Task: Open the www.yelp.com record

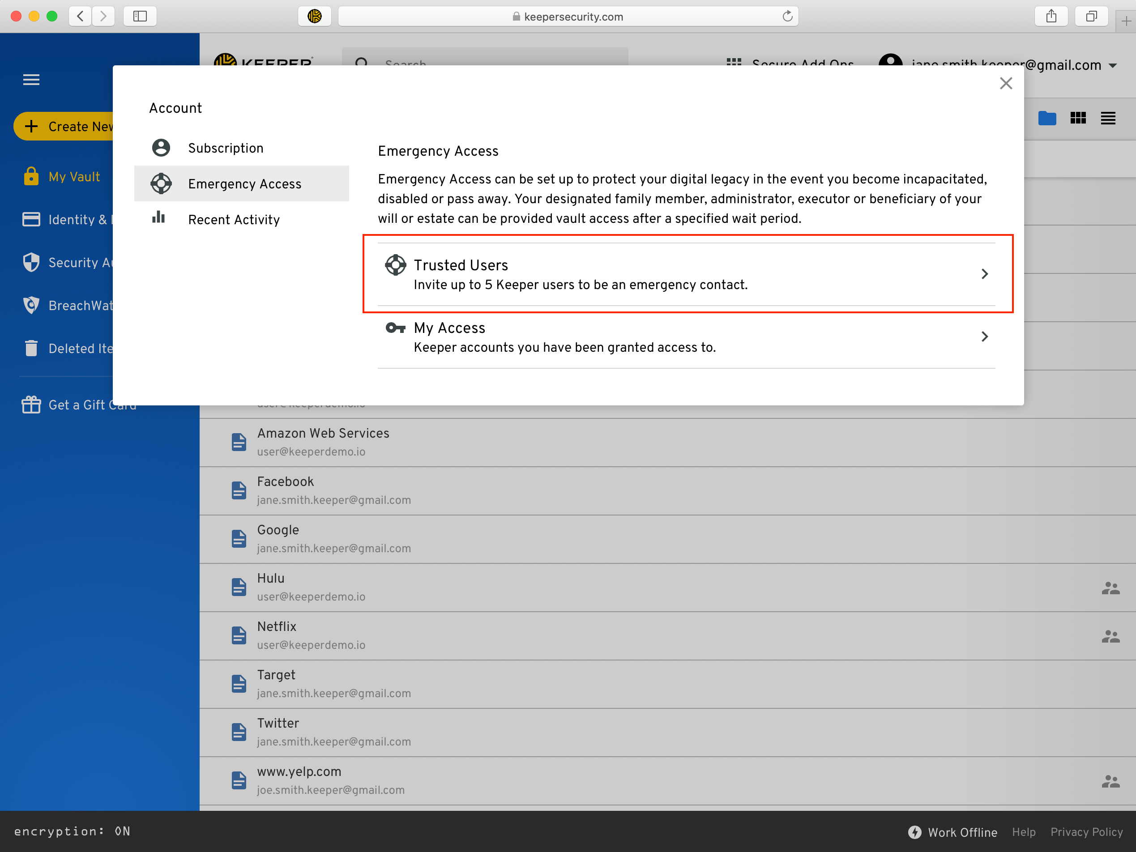Action: [x=668, y=780]
